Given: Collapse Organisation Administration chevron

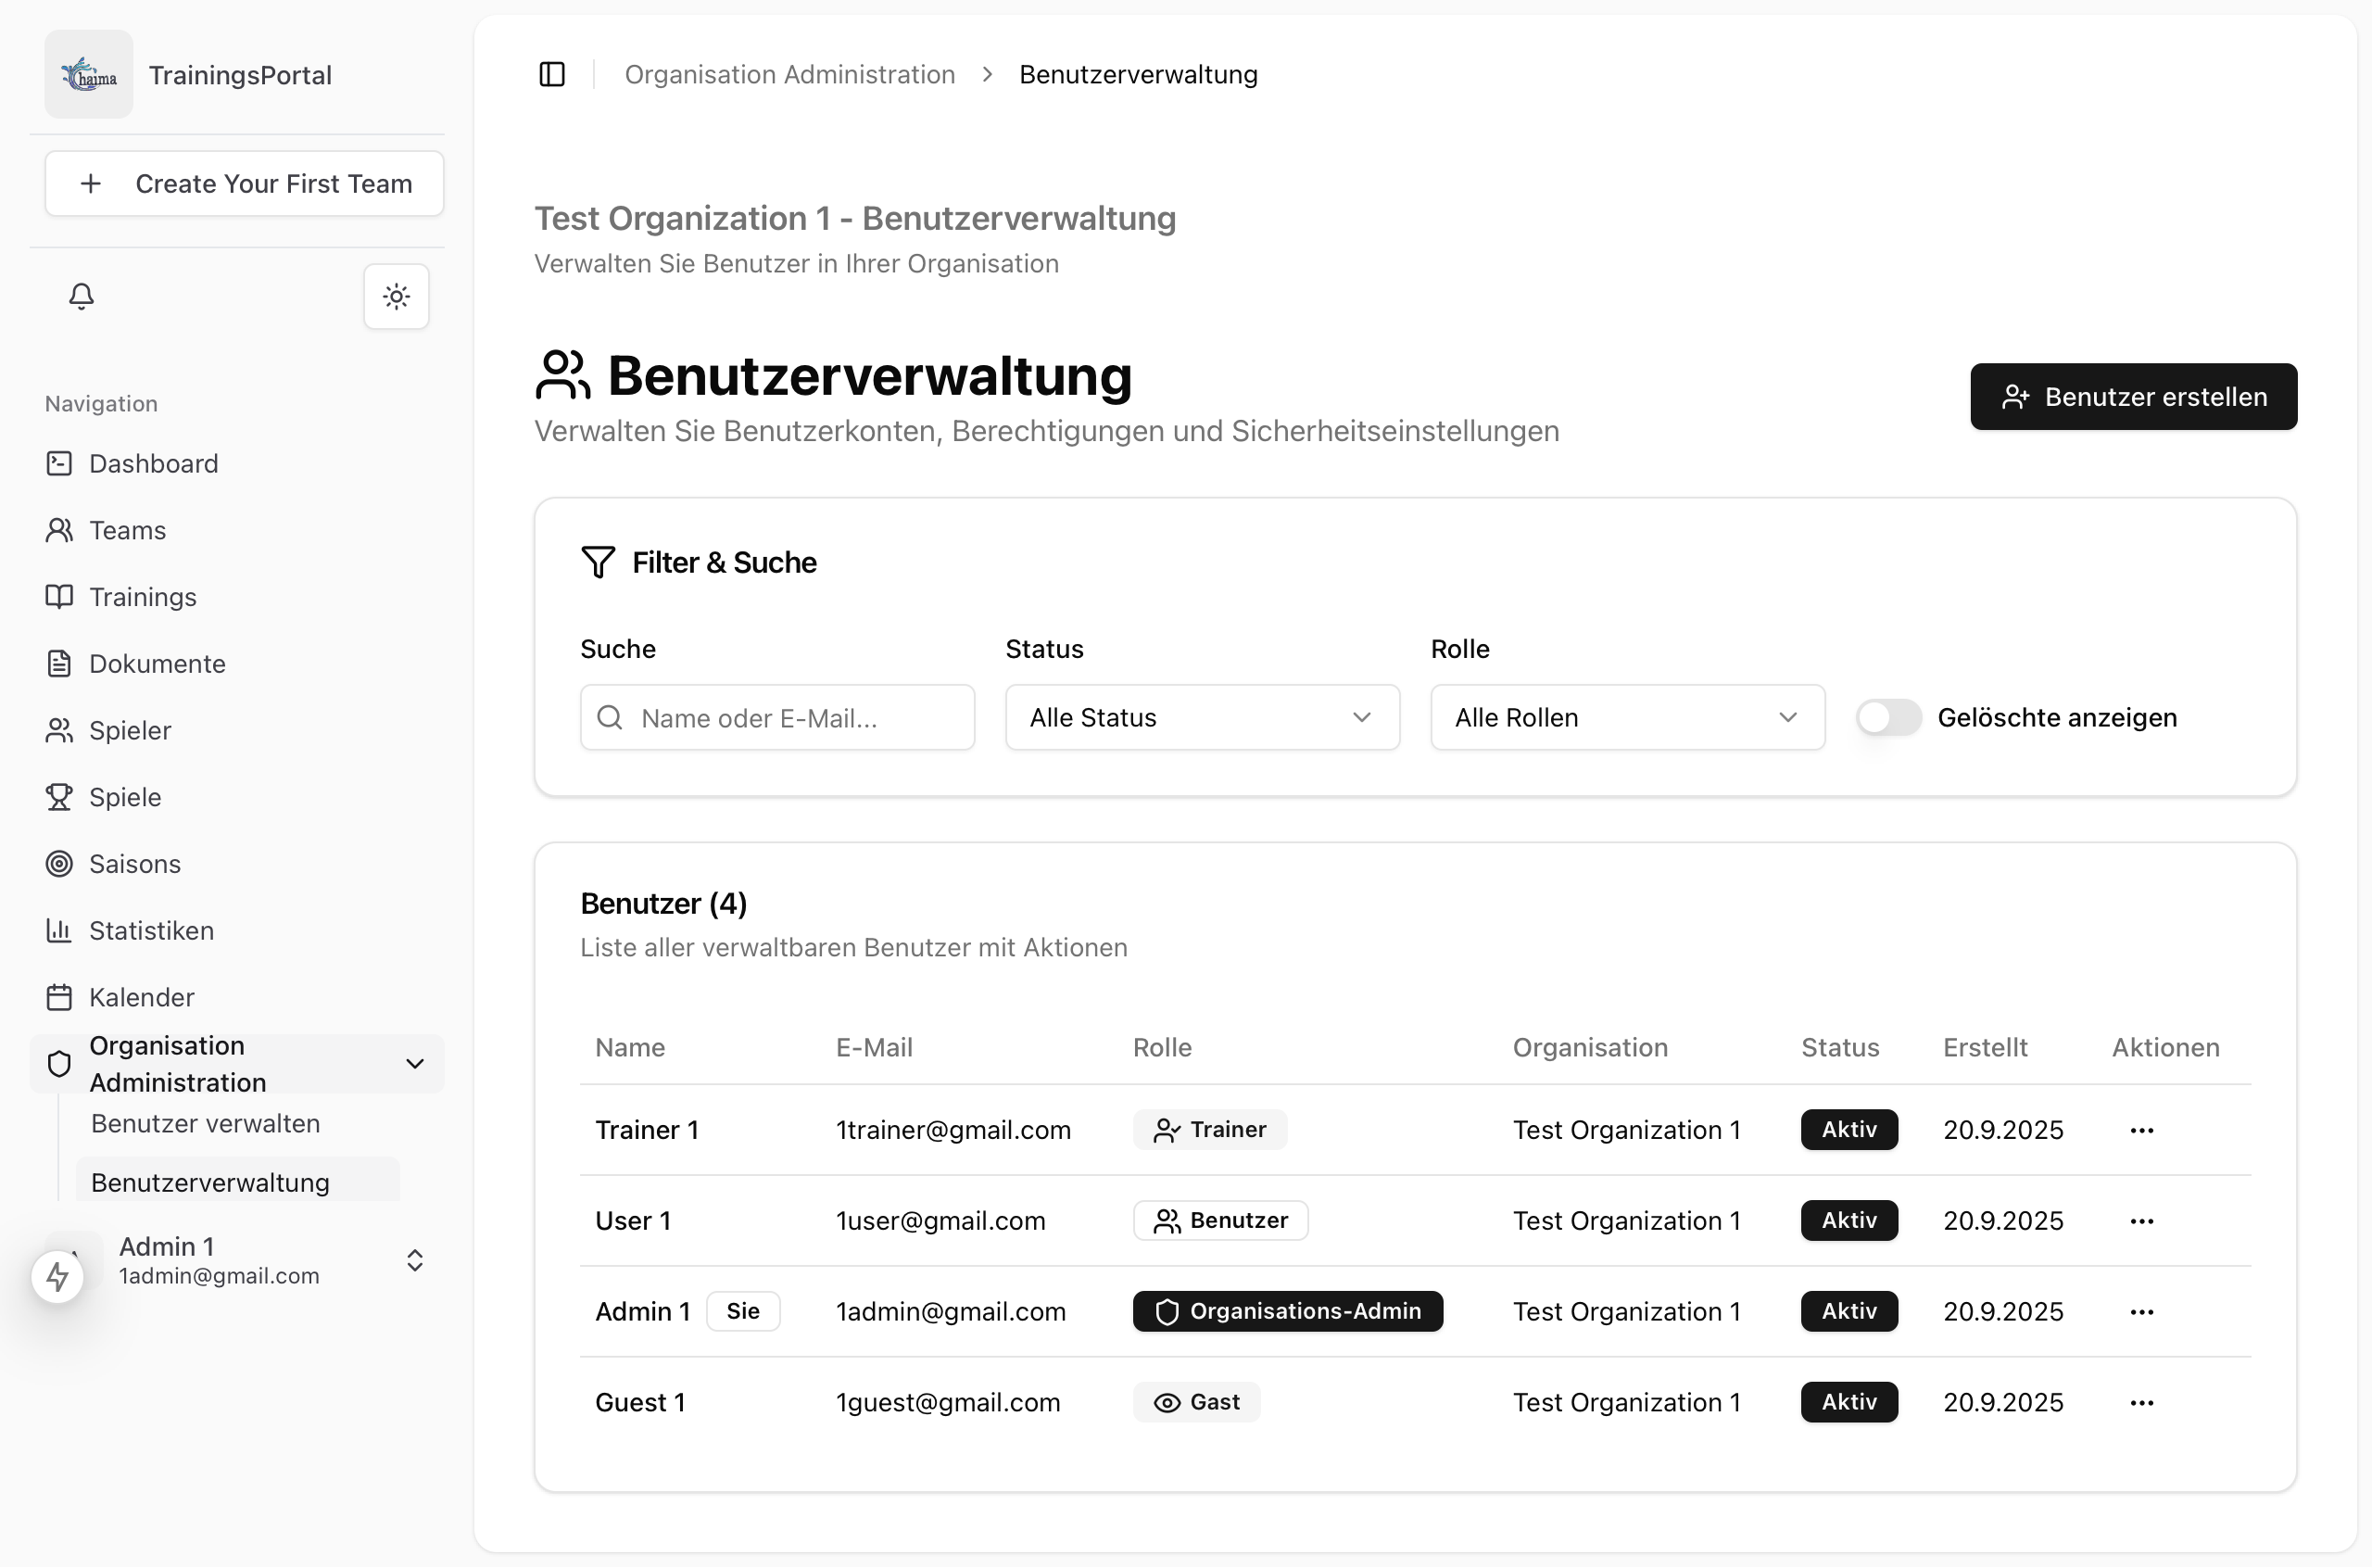Looking at the screenshot, I should (415, 1063).
